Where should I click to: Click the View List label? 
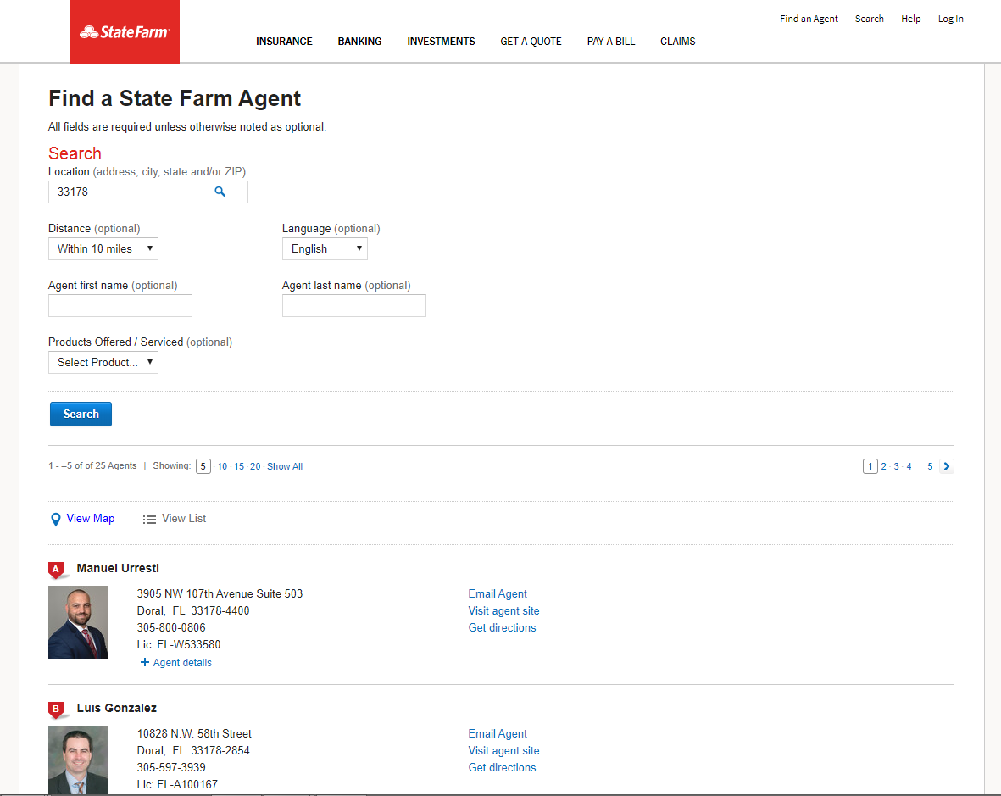point(184,518)
